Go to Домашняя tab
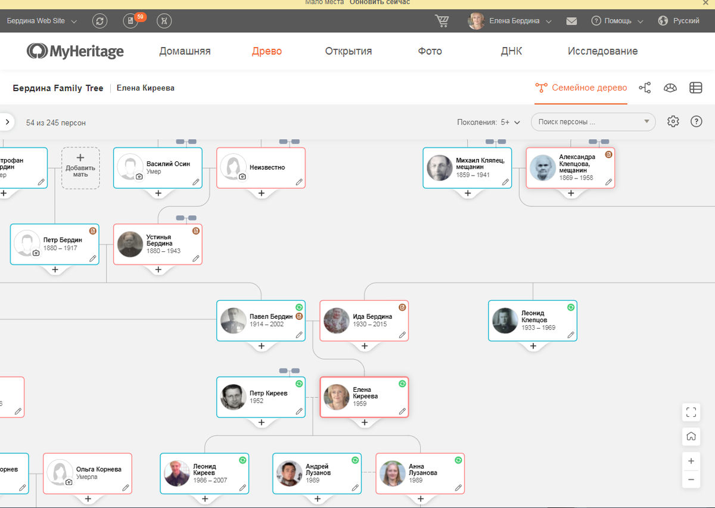Screen dimensions: 715x508 point(185,51)
